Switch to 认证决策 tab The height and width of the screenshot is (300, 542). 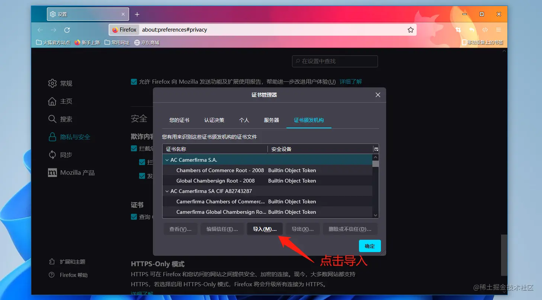click(x=214, y=120)
